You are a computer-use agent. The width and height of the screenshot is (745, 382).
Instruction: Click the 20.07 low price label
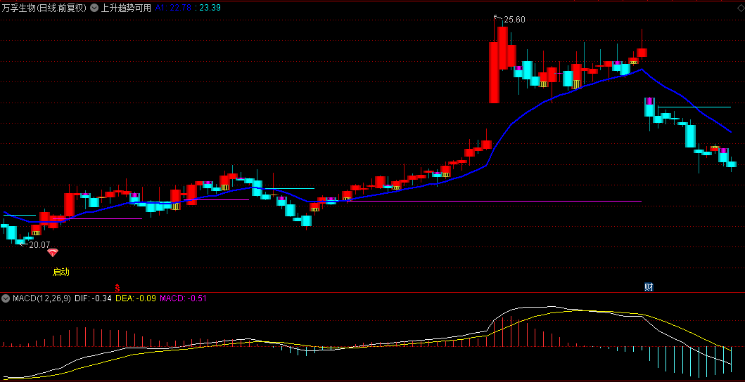click(x=39, y=245)
